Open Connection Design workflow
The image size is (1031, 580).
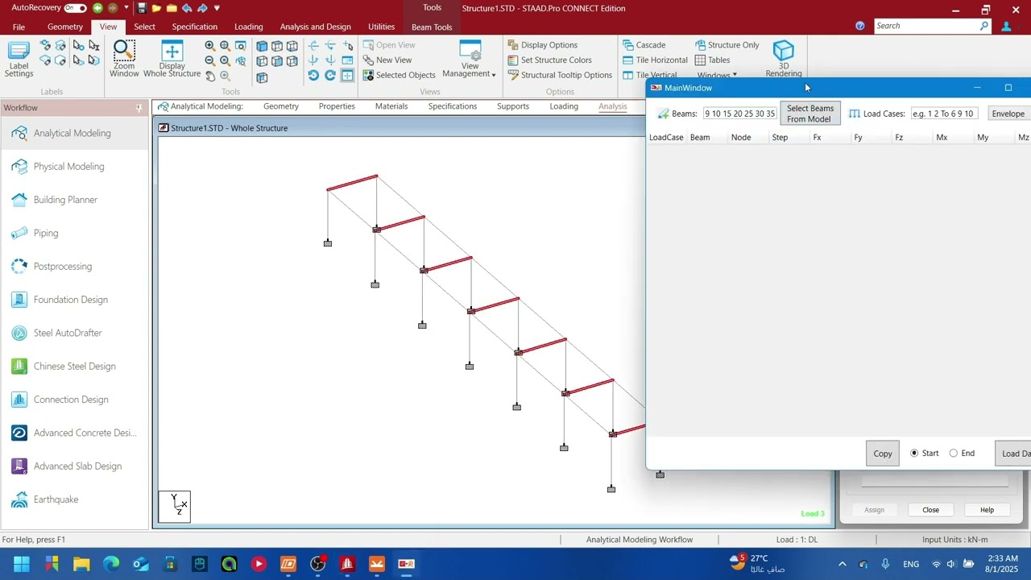coord(74,400)
